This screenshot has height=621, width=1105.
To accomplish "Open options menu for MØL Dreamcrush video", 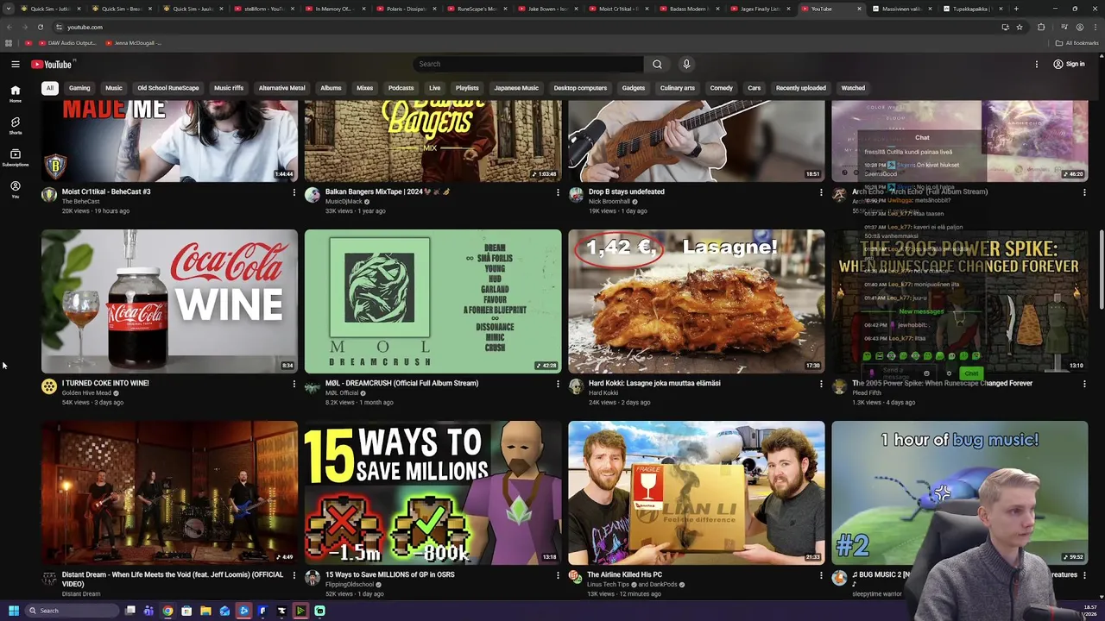I will click(x=557, y=384).
